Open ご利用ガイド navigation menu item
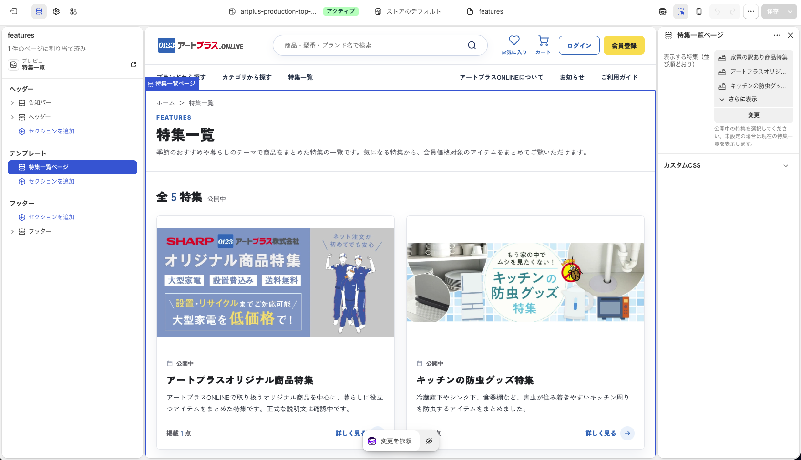This screenshot has height=460, width=801. (x=619, y=77)
